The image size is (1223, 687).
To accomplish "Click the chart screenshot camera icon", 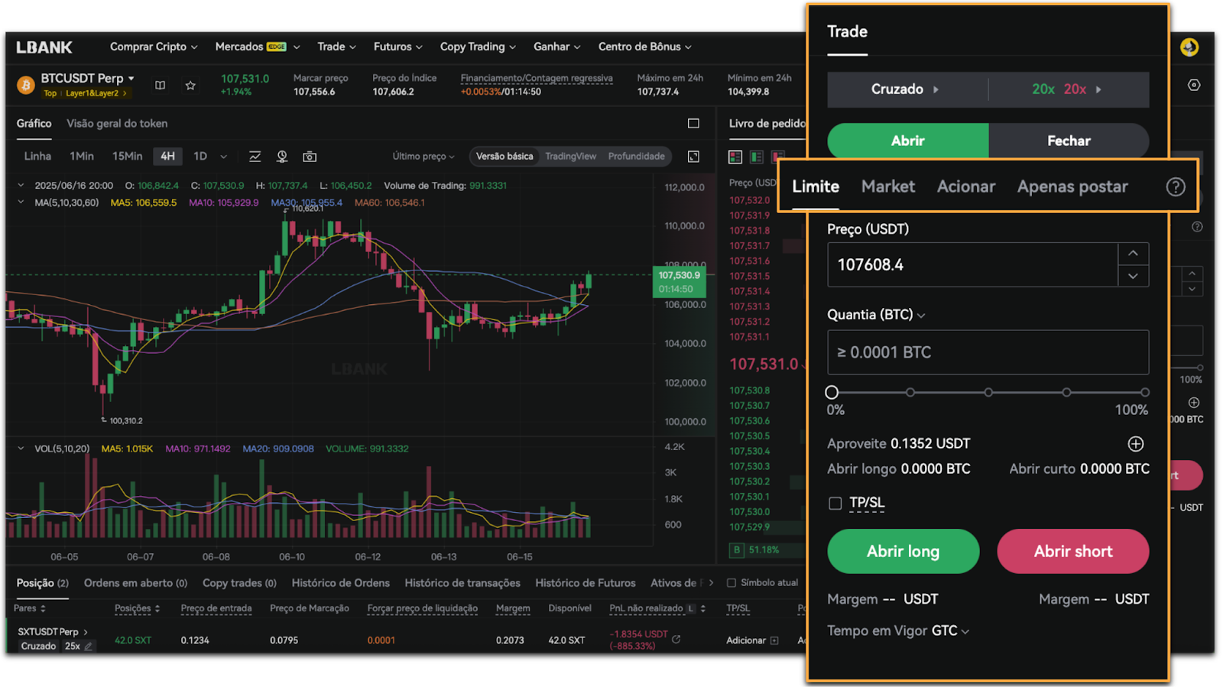I will coord(310,157).
